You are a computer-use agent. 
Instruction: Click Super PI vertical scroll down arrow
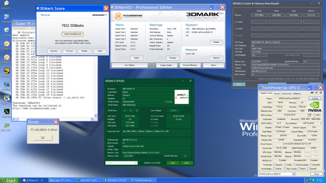96,115
